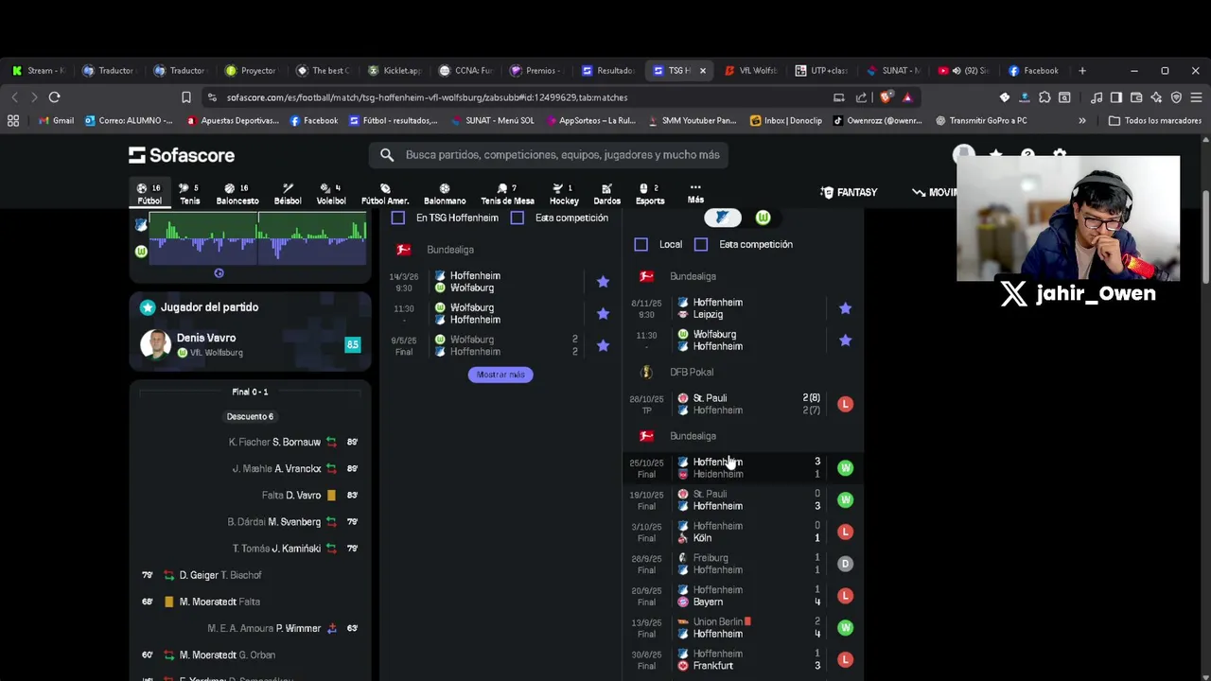Select the Fútbol sport tab

pyautogui.click(x=149, y=194)
